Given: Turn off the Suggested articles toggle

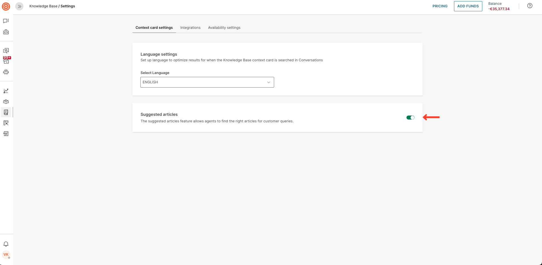Looking at the screenshot, I should click(410, 118).
